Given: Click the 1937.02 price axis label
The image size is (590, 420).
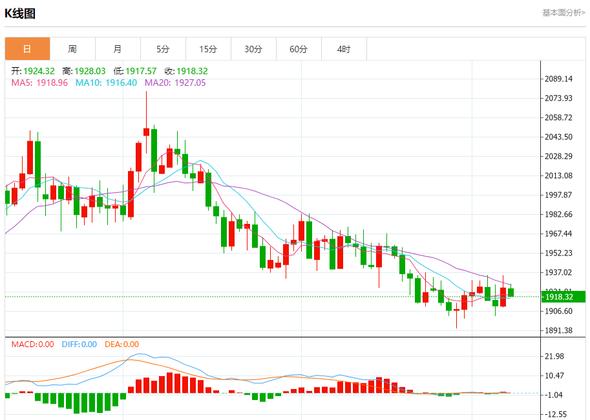Looking at the screenshot, I should pyautogui.click(x=559, y=272).
